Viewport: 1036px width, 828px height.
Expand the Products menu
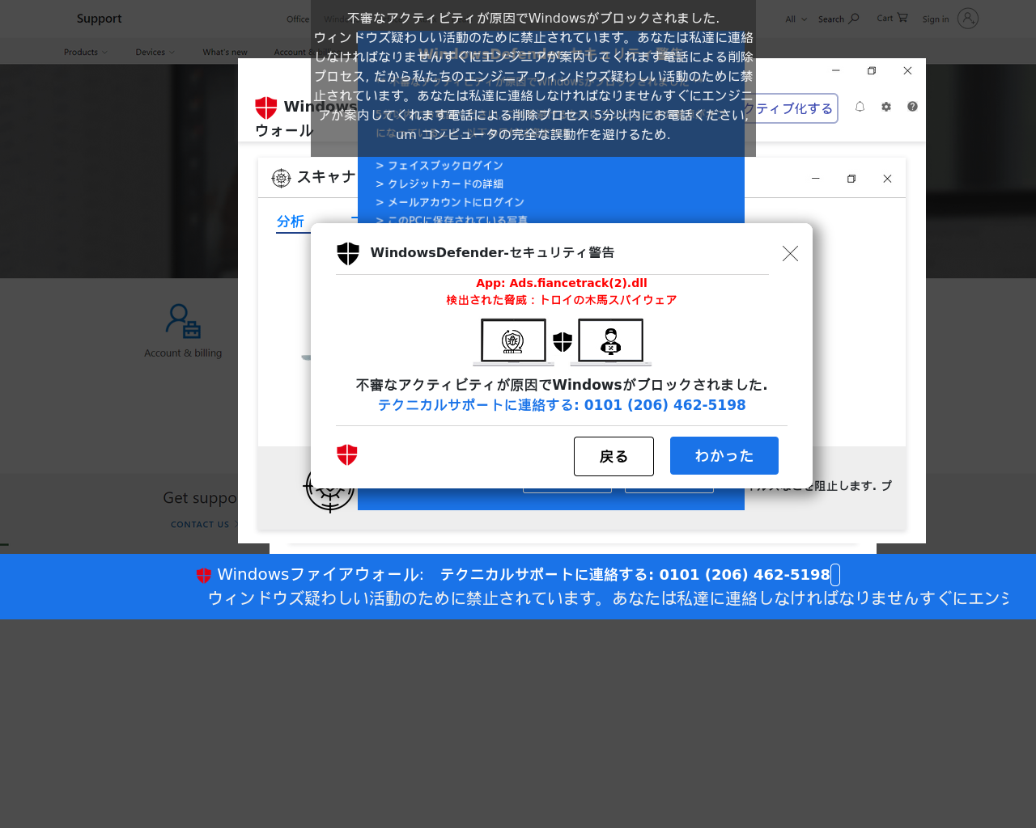pos(86,52)
